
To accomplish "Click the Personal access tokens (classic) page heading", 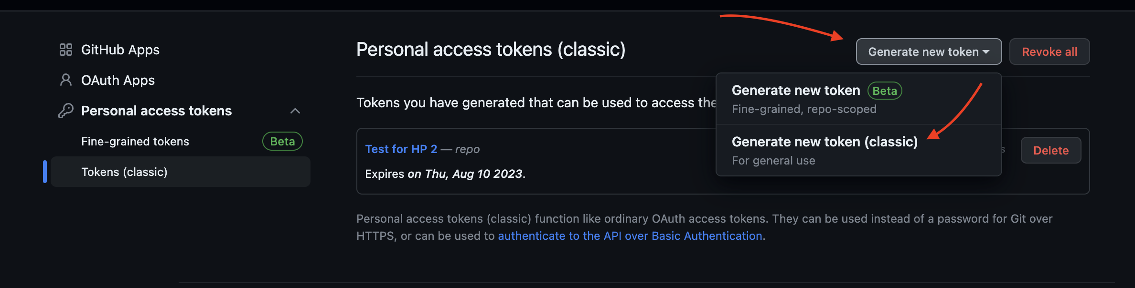I will 491,50.
